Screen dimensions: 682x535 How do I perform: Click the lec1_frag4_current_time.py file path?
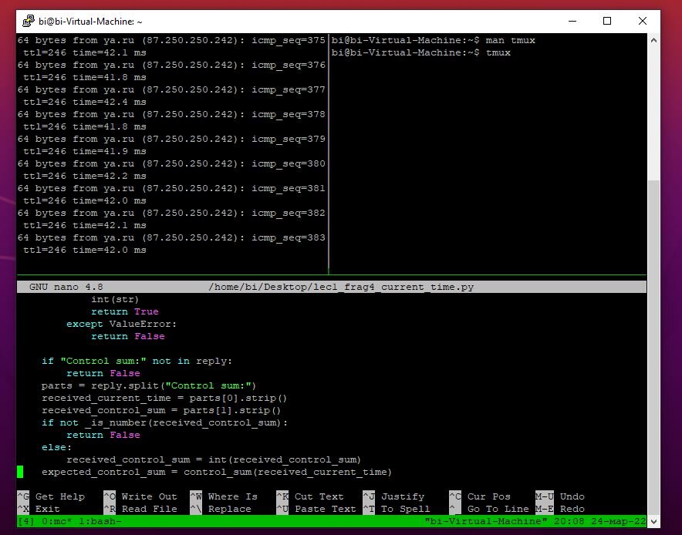tap(342, 287)
